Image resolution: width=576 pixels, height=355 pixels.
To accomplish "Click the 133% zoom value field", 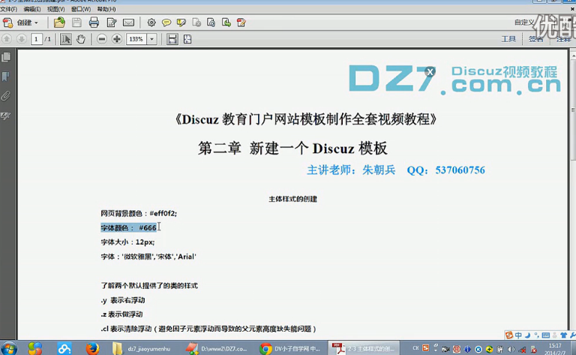I will click(136, 39).
